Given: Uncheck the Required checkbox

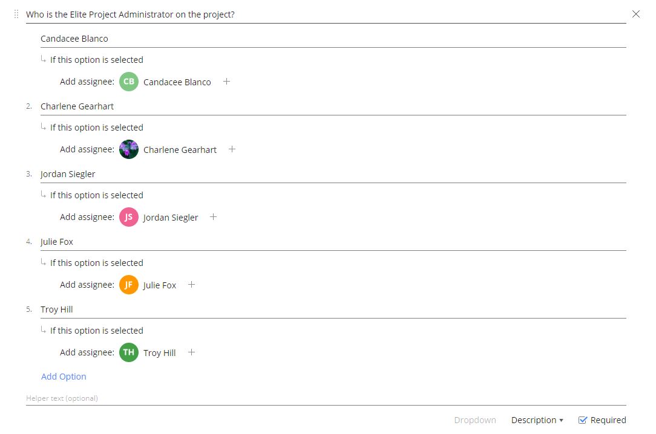Looking at the screenshot, I should (x=583, y=420).
